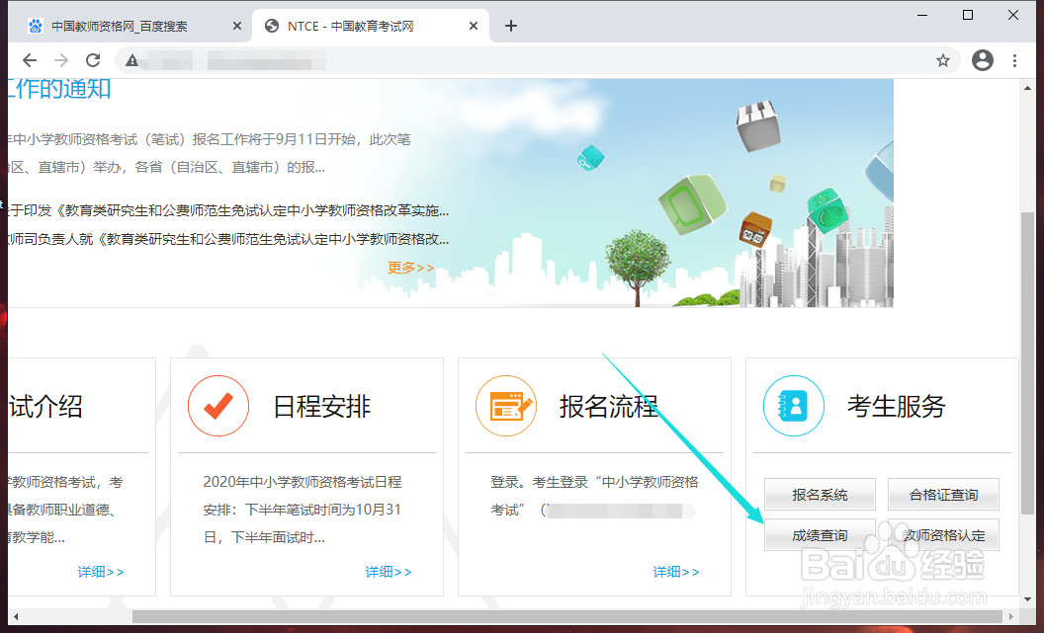
Task: Open 详细>> under 报名流程
Action: 676,572
